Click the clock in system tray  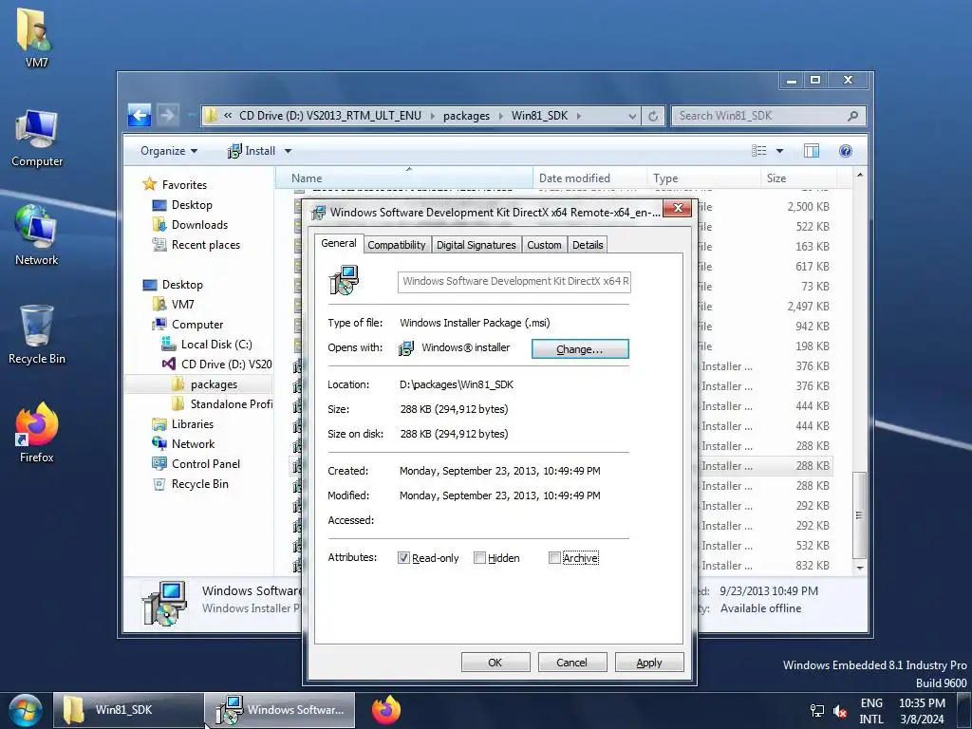pos(922,711)
